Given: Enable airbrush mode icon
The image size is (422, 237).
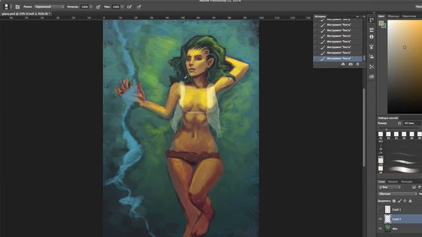Looking at the screenshot, I should 129,7.
